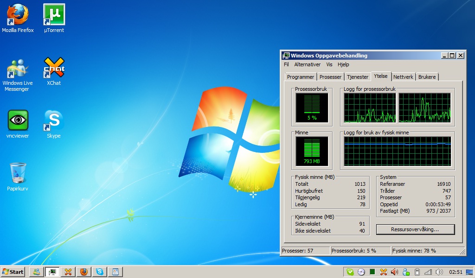Click the Ikke sidevekslet value 40
Image resolution: width=475 pixels, height=278 pixels.
coord(362,231)
